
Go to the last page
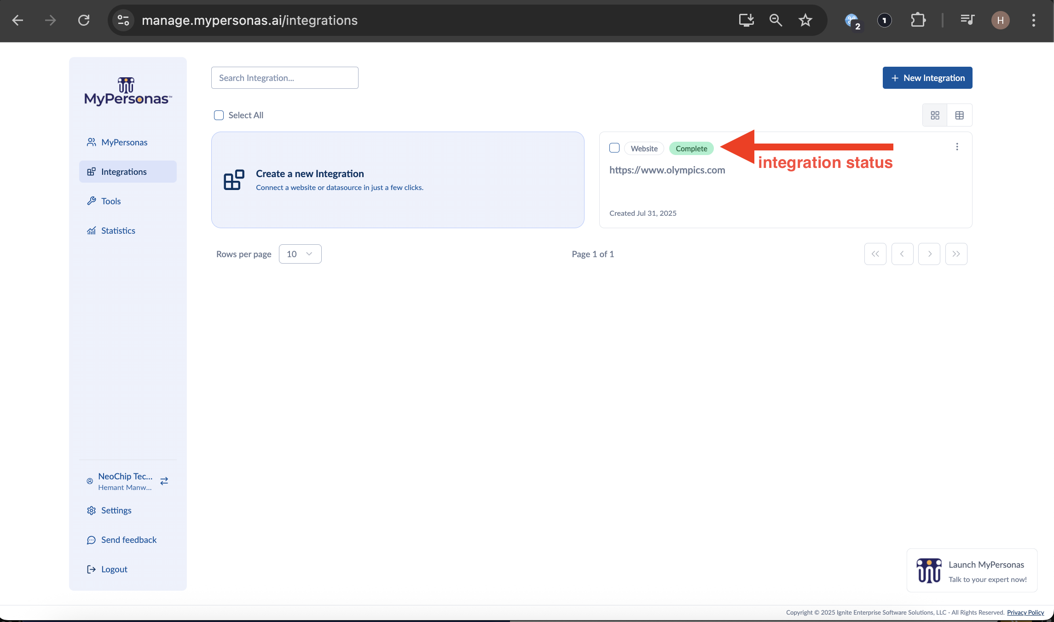pyautogui.click(x=956, y=254)
